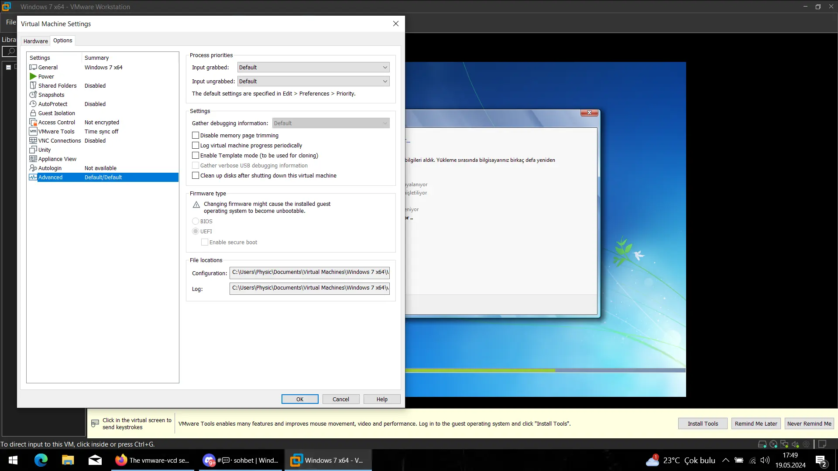
Task: Click the guest installer green progress bar
Action: (x=480, y=370)
